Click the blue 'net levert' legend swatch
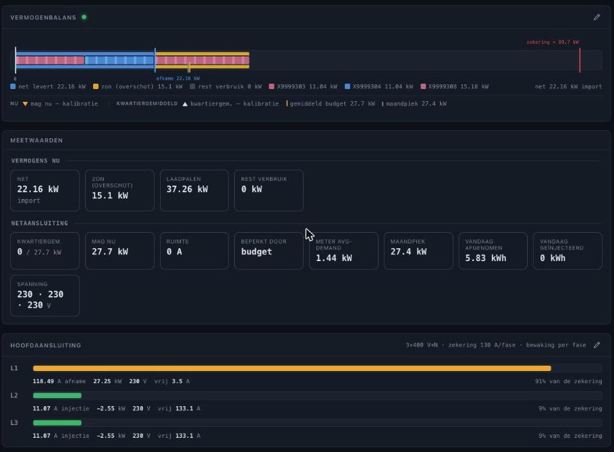Image resolution: width=614 pixels, height=452 pixels. click(13, 86)
